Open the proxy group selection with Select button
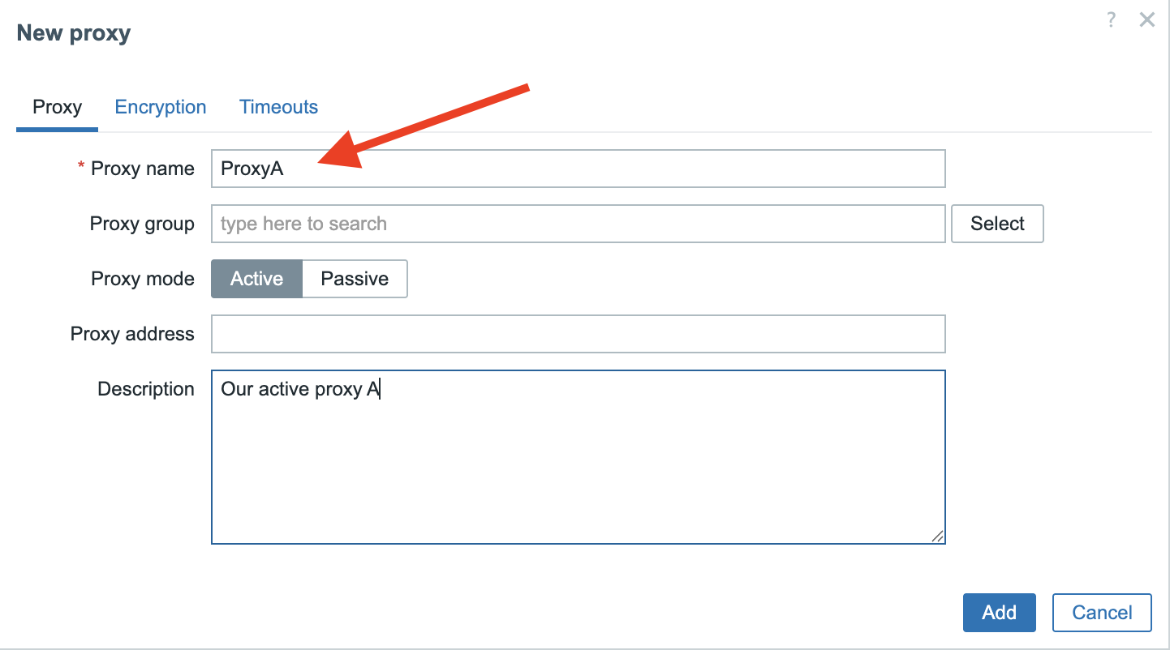Viewport: 1170px width, 650px height. (997, 223)
